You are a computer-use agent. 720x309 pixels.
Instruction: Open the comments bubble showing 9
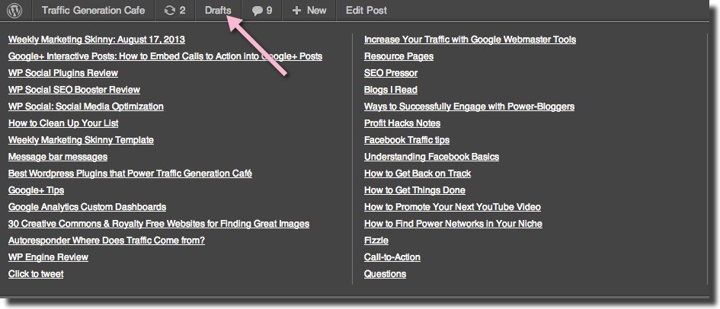click(x=262, y=10)
